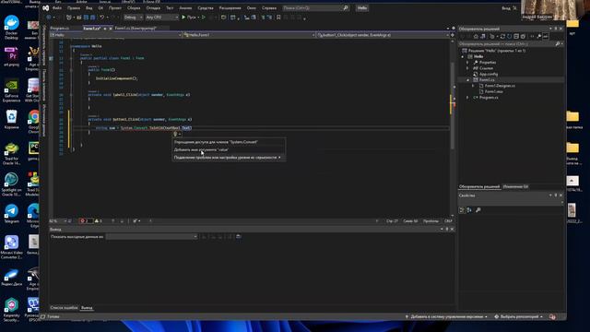Open Telegram desktop shortcut

(x=11, y=214)
